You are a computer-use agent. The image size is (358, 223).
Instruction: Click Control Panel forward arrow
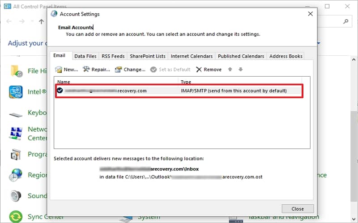[x=21, y=21]
